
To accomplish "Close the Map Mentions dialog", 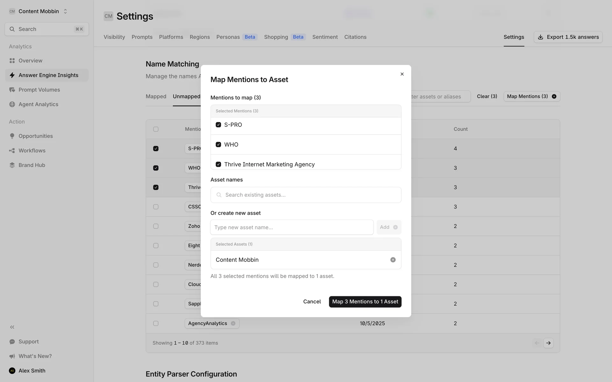I will (402, 74).
